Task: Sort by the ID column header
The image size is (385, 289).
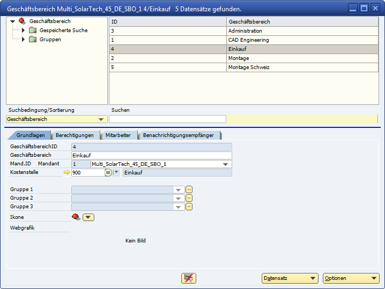Action: point(167,21)
